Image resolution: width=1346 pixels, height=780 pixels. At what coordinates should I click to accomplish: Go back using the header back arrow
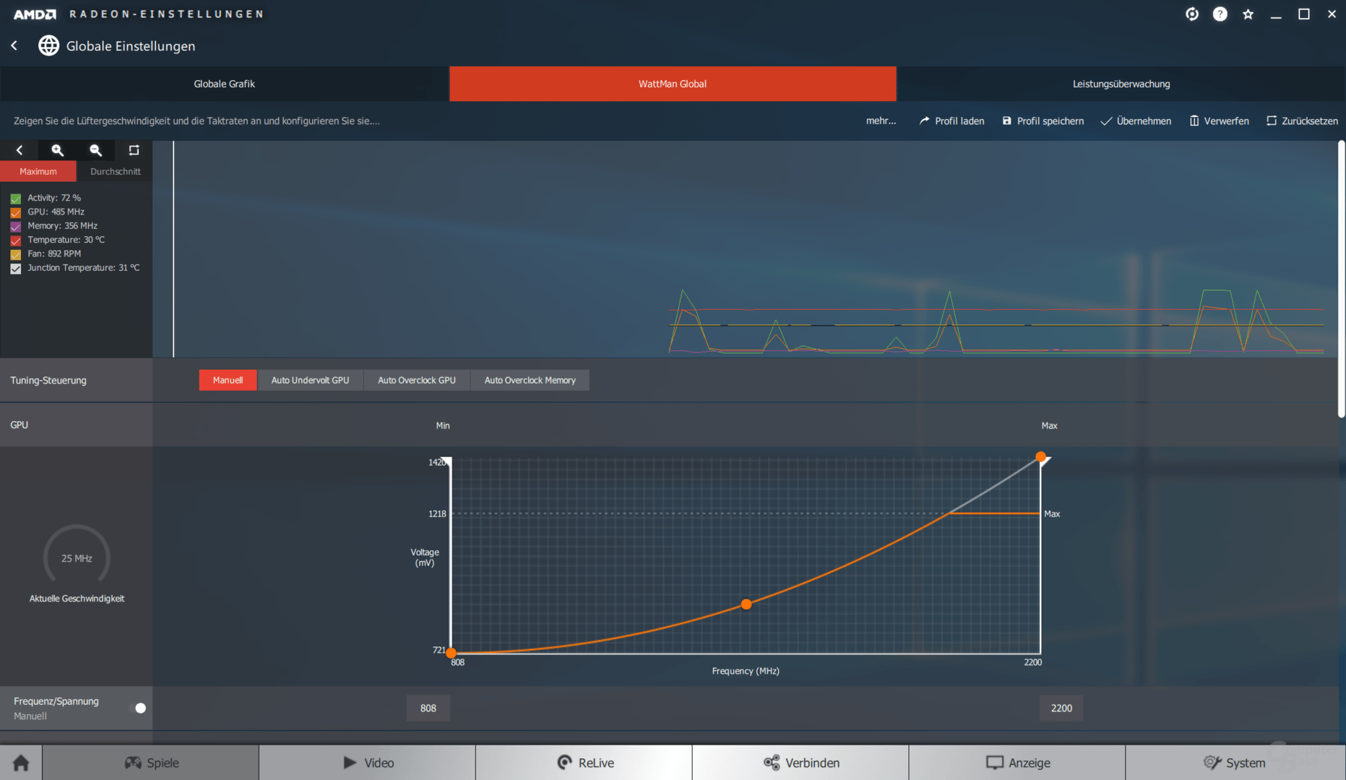14,45
